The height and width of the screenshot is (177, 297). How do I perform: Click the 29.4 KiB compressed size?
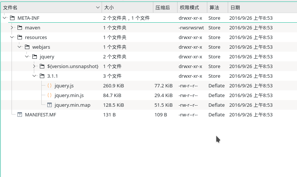(163, 95)
